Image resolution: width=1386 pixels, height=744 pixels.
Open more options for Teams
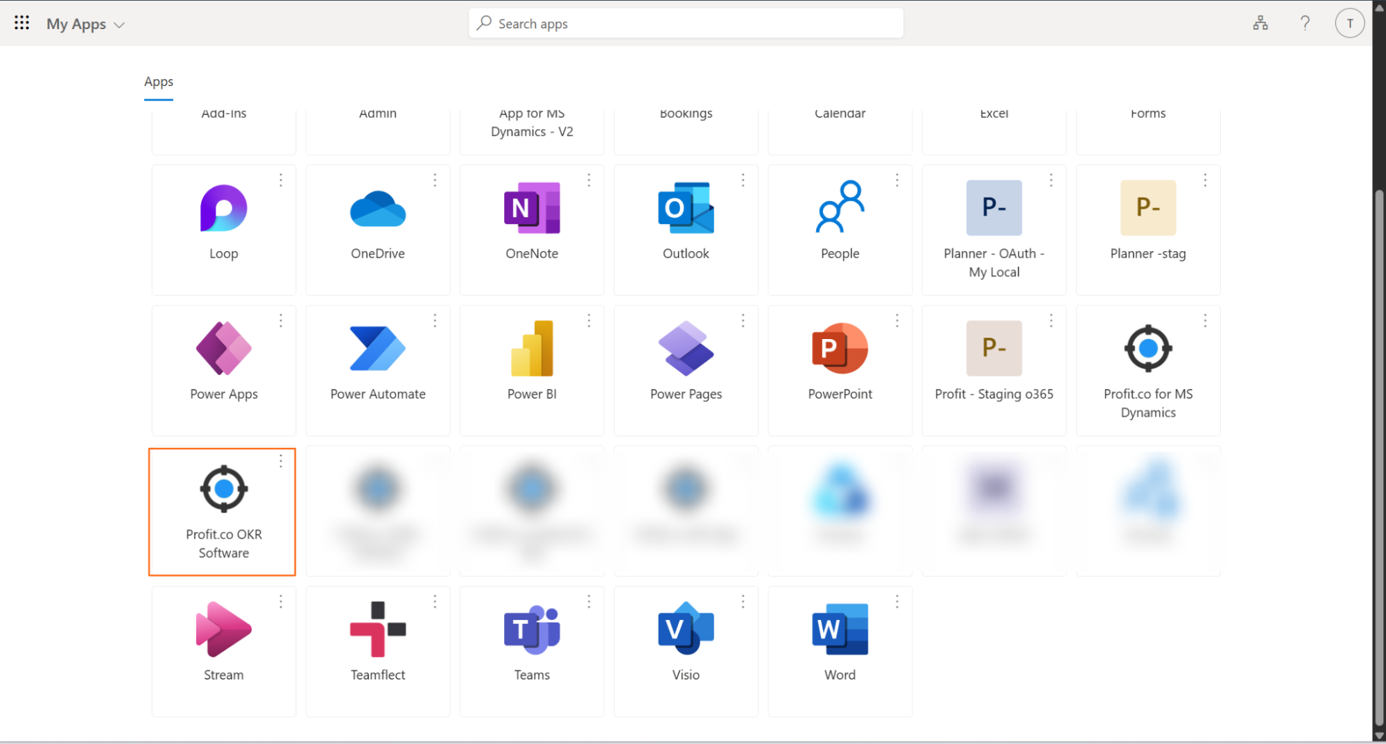click(x=589, y=602)
